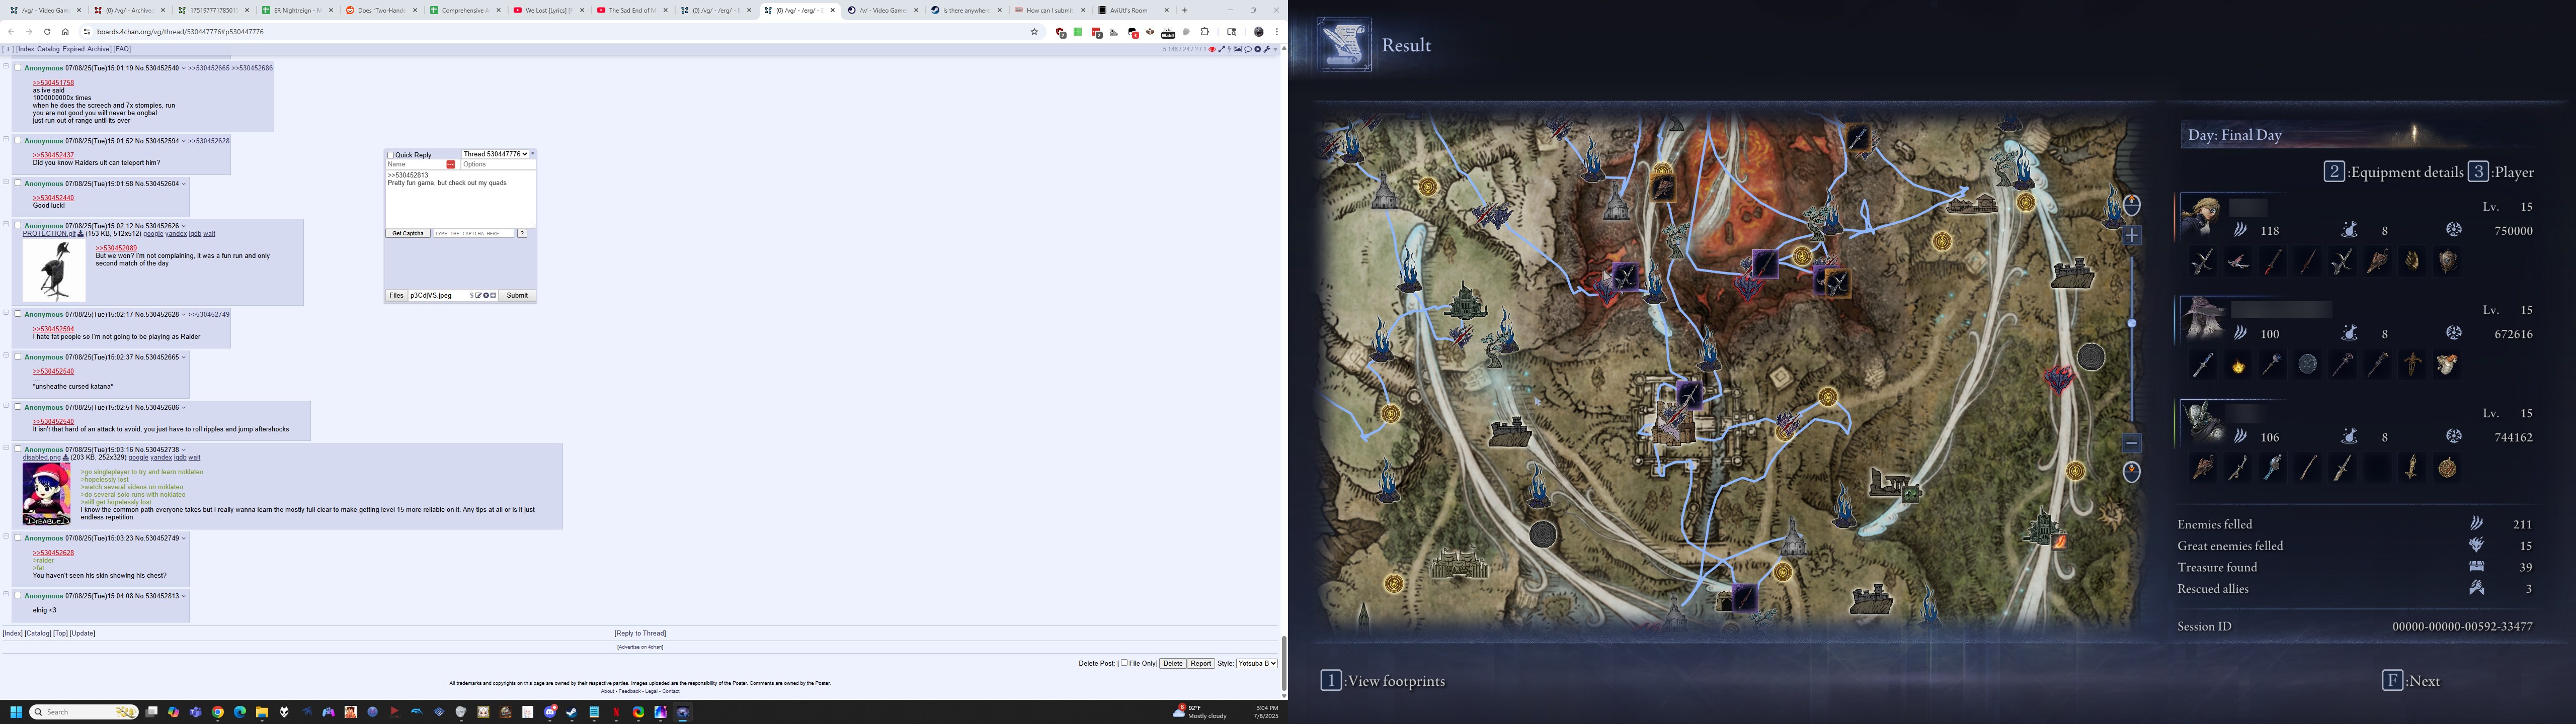This screenshot has width=2576, height=724.
Task: Close the Quick Reply box
Action: 533,153
